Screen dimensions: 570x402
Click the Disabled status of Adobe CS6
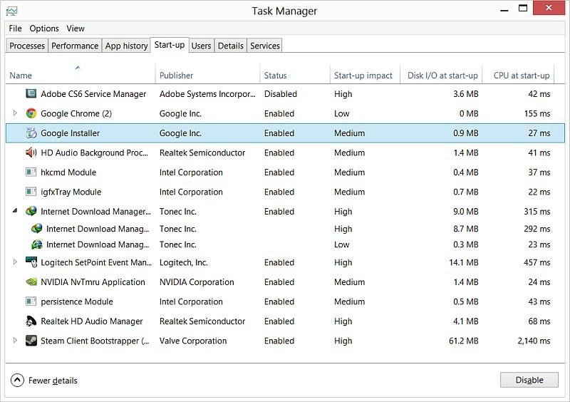tap(281, 94)
